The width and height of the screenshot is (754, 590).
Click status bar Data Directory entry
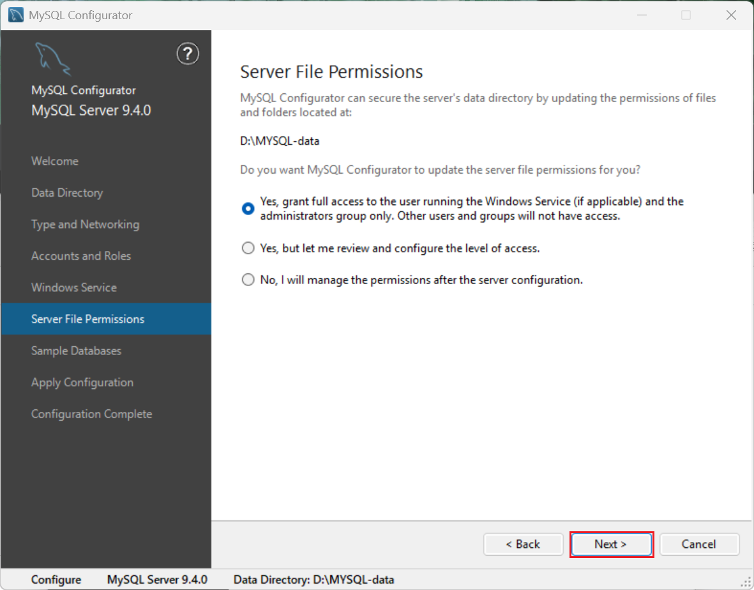coord(313,580)
